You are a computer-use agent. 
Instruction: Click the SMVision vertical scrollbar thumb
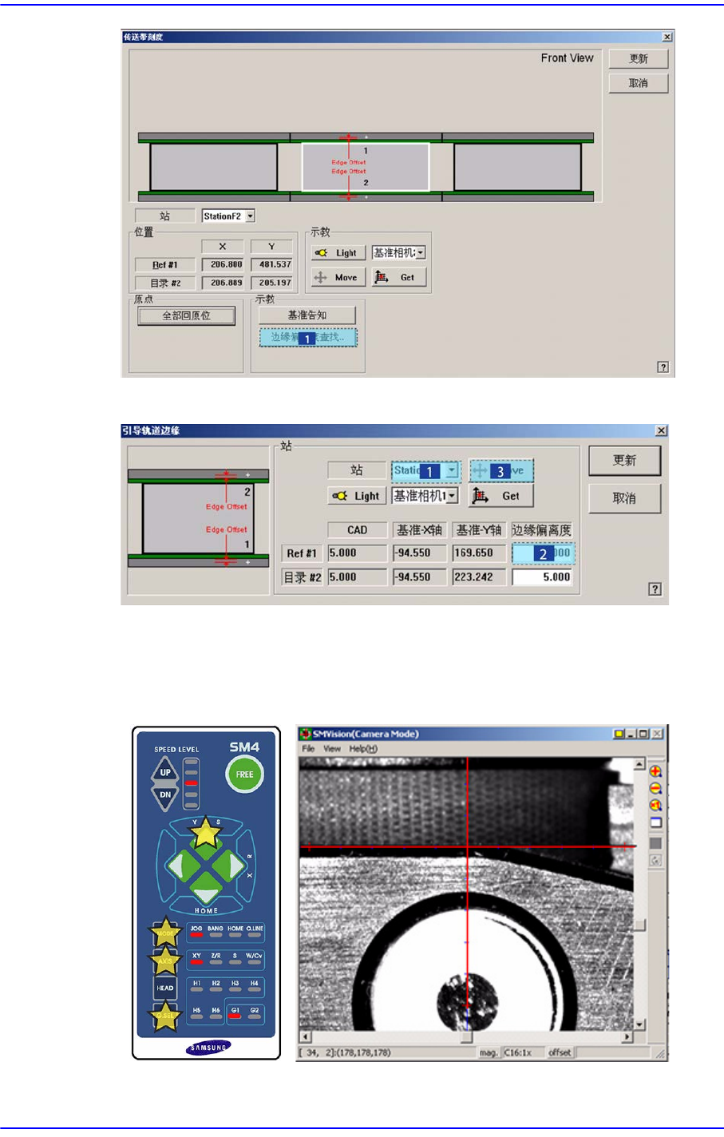pos(639,924)
